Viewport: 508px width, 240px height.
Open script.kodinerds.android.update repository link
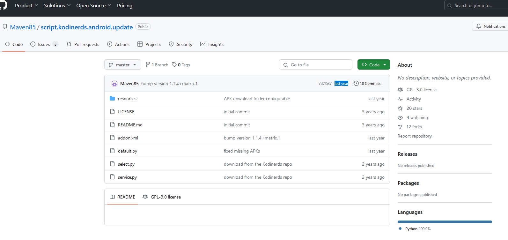point(87,27)
